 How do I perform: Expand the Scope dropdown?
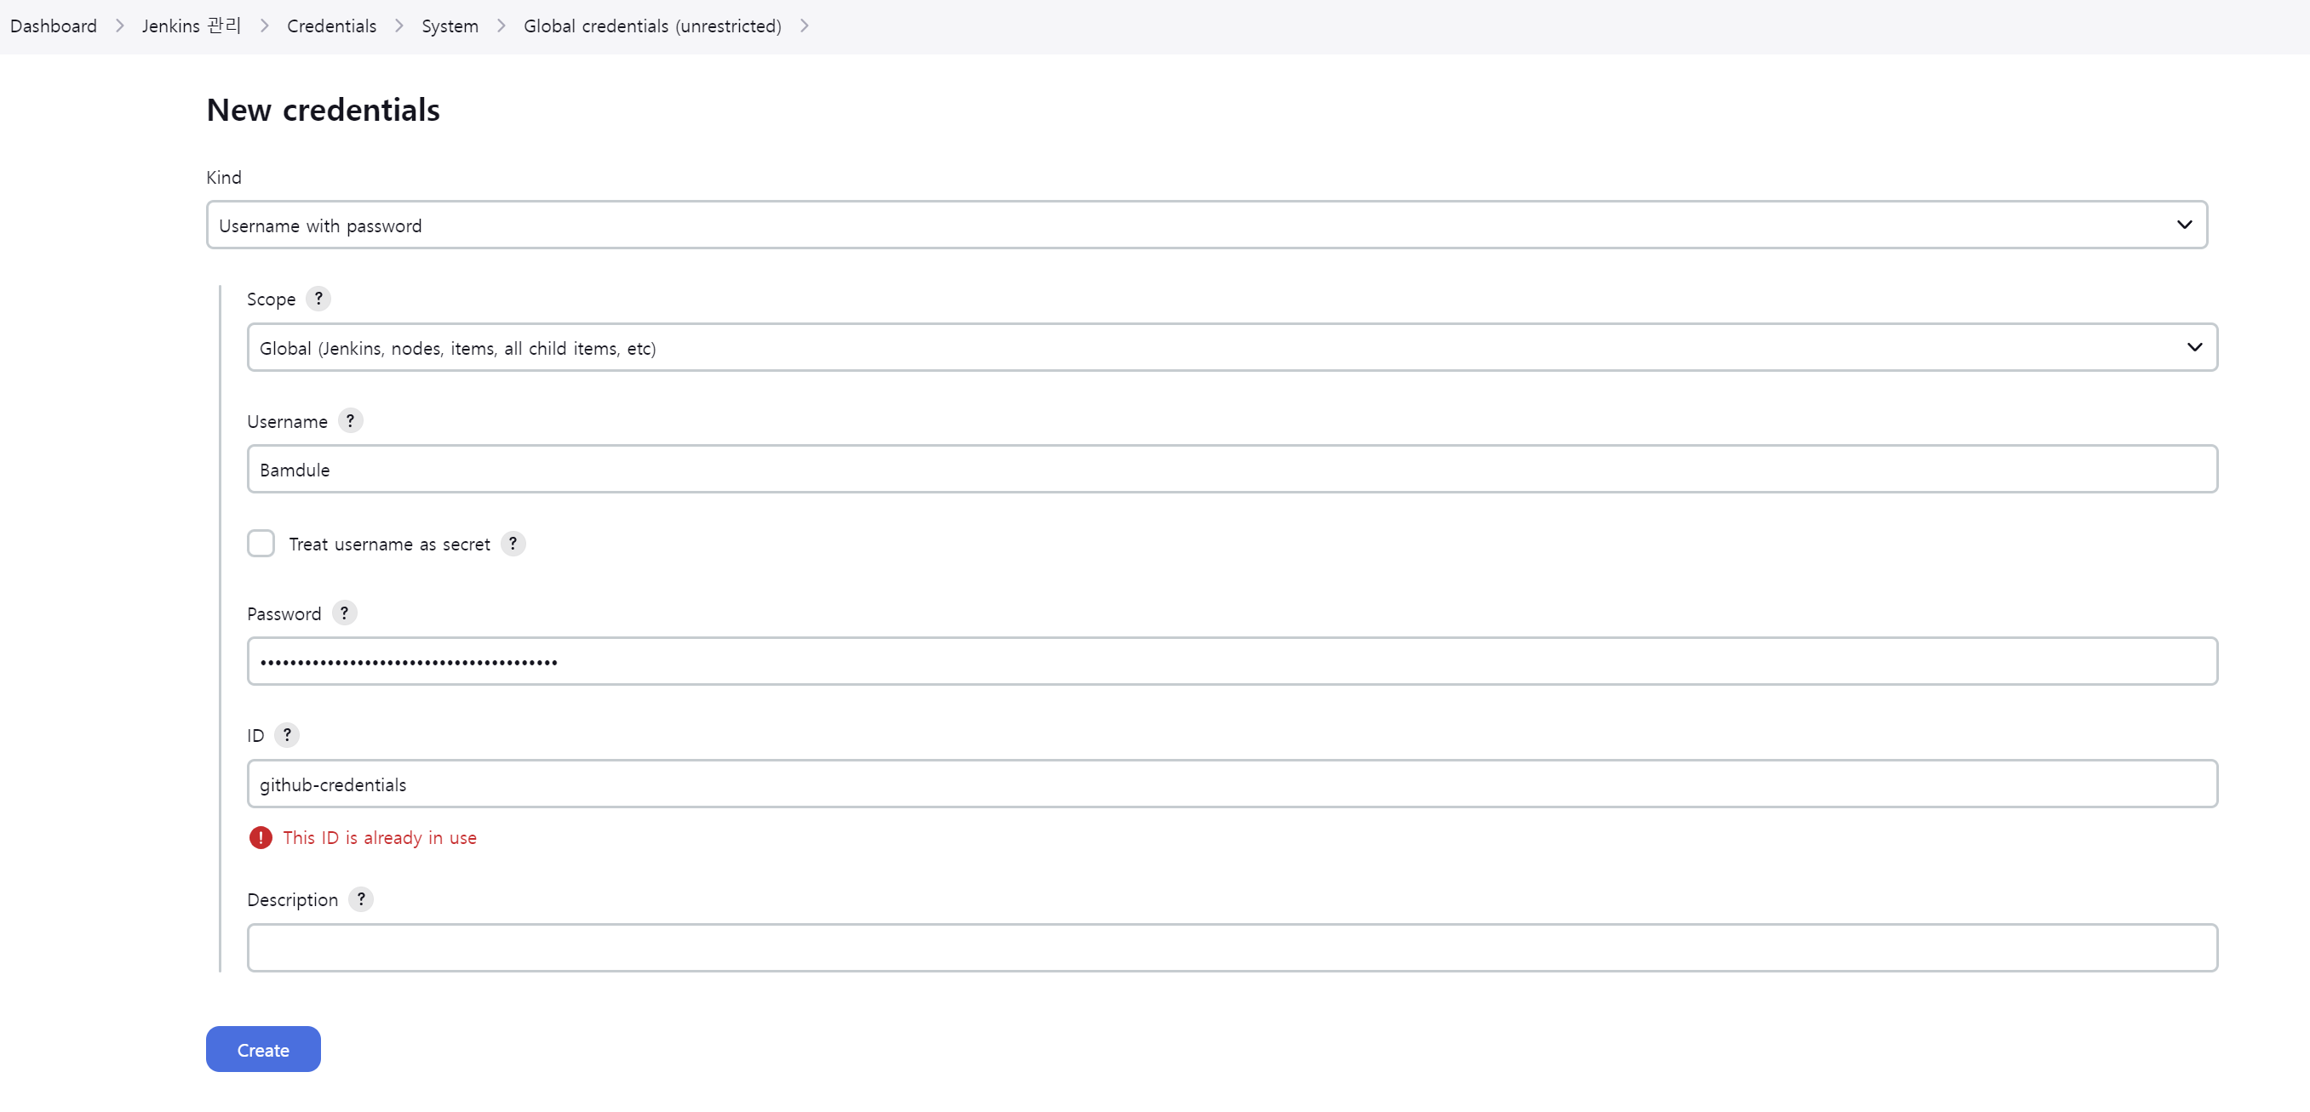tap(1231, 348)
